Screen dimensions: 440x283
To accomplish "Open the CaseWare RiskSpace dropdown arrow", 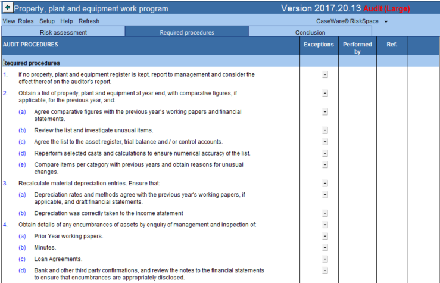I will pyautogui.click(x=386, y=21).
